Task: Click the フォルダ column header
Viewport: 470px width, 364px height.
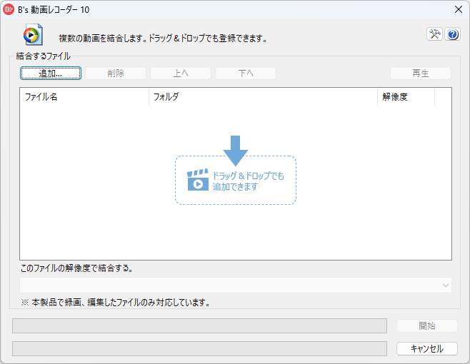Action: click(x=262, y=97)
